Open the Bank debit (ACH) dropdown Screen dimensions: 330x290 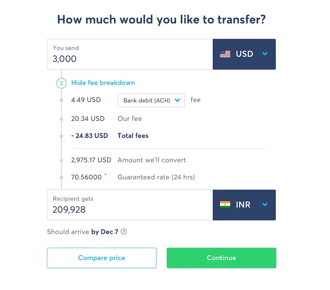(151, 101)
